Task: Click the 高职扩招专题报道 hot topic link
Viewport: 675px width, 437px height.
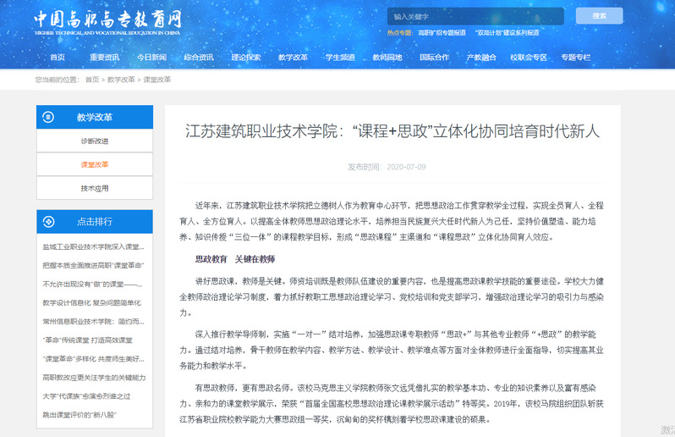Action: (x=442, y=33)
